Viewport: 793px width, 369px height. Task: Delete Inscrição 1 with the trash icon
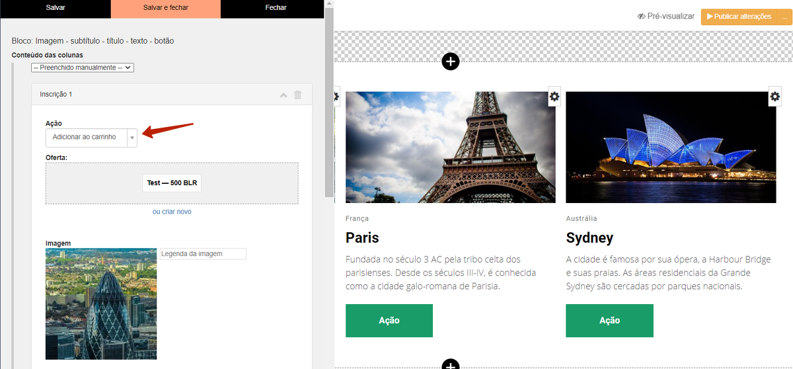point(297,95)
